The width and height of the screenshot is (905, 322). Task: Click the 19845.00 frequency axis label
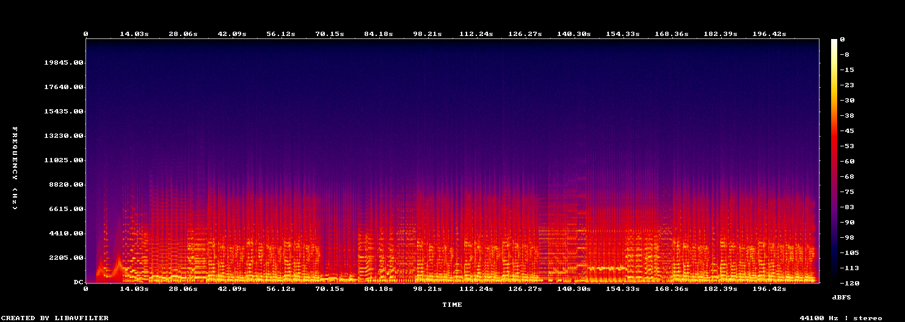click(x=64, y=63)
